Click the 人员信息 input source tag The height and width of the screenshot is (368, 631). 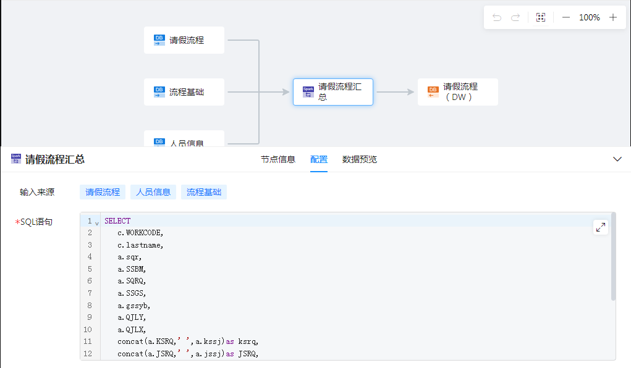153,192
